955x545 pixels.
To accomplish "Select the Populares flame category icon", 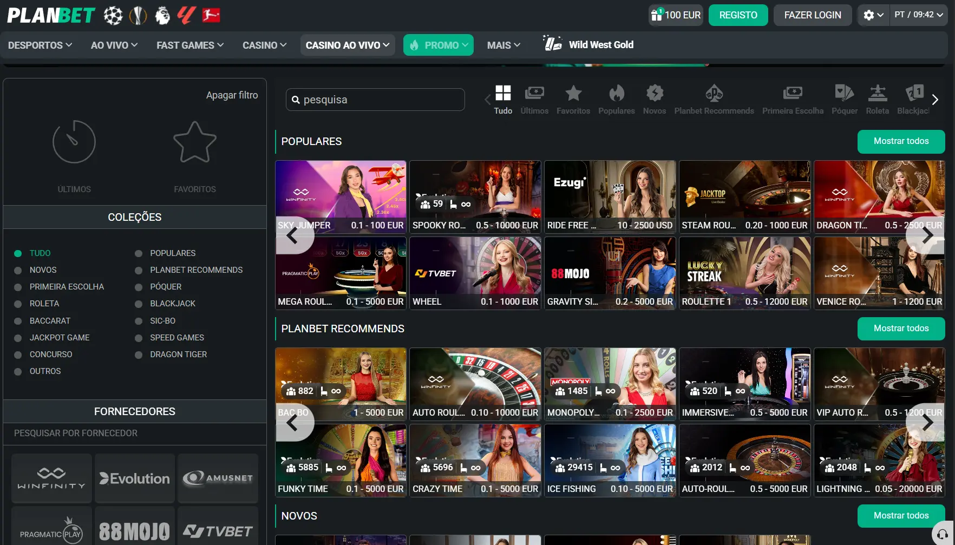I will pos(617,93).
